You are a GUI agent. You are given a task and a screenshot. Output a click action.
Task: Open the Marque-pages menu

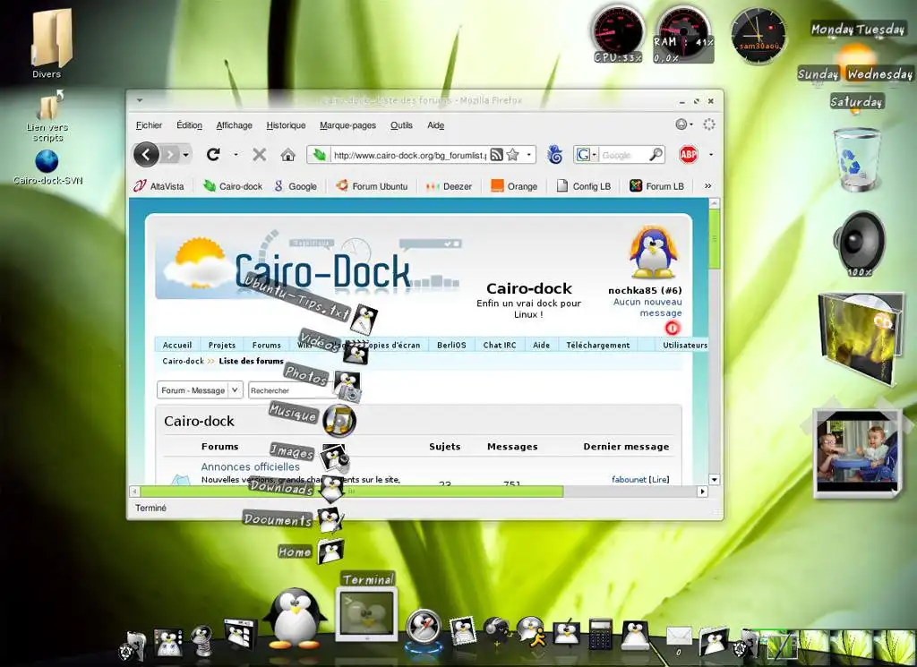347,125
